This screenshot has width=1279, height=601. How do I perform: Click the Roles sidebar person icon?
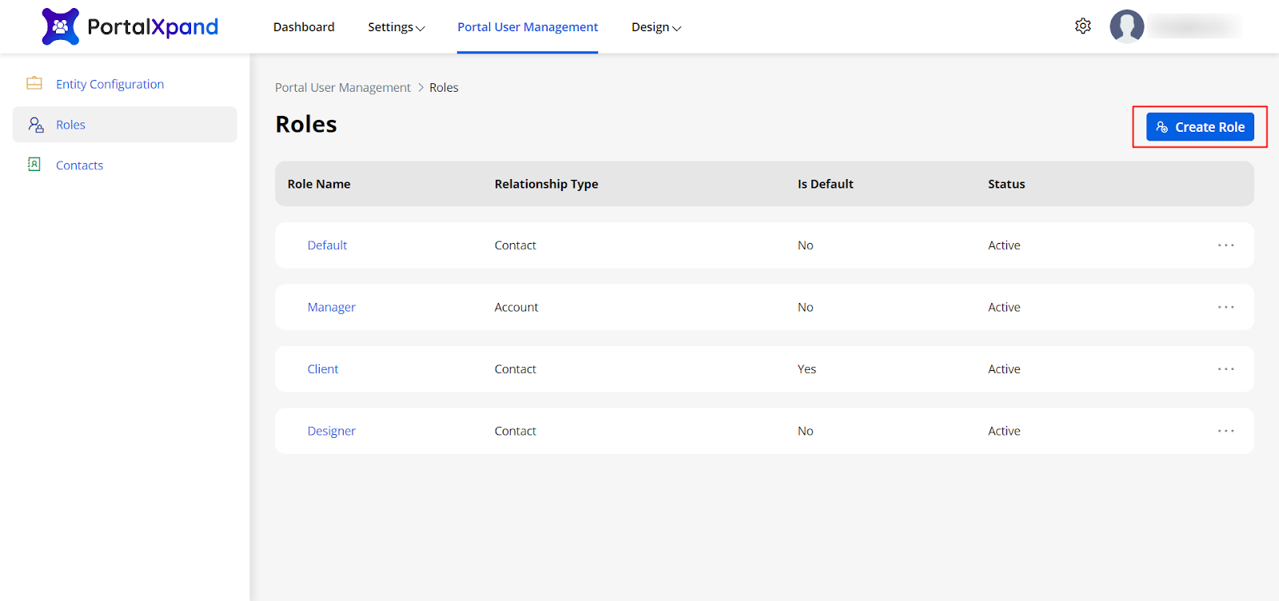coord(36,125)
